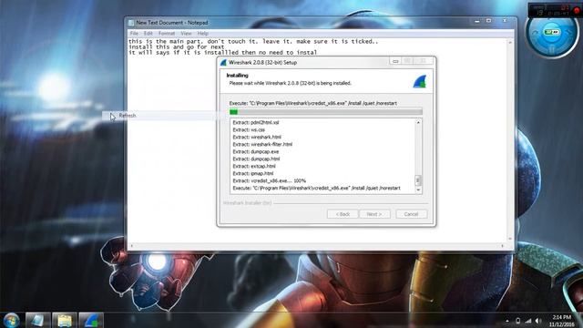Open Notepad Format menu
Image resolution: width=583 pixels, height=328 pixels.
coord(166,34)
